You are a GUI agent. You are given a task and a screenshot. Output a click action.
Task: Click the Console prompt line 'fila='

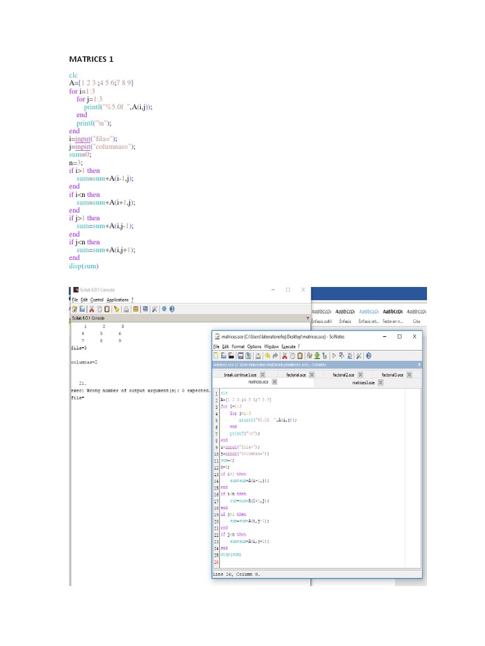point(78,398)
